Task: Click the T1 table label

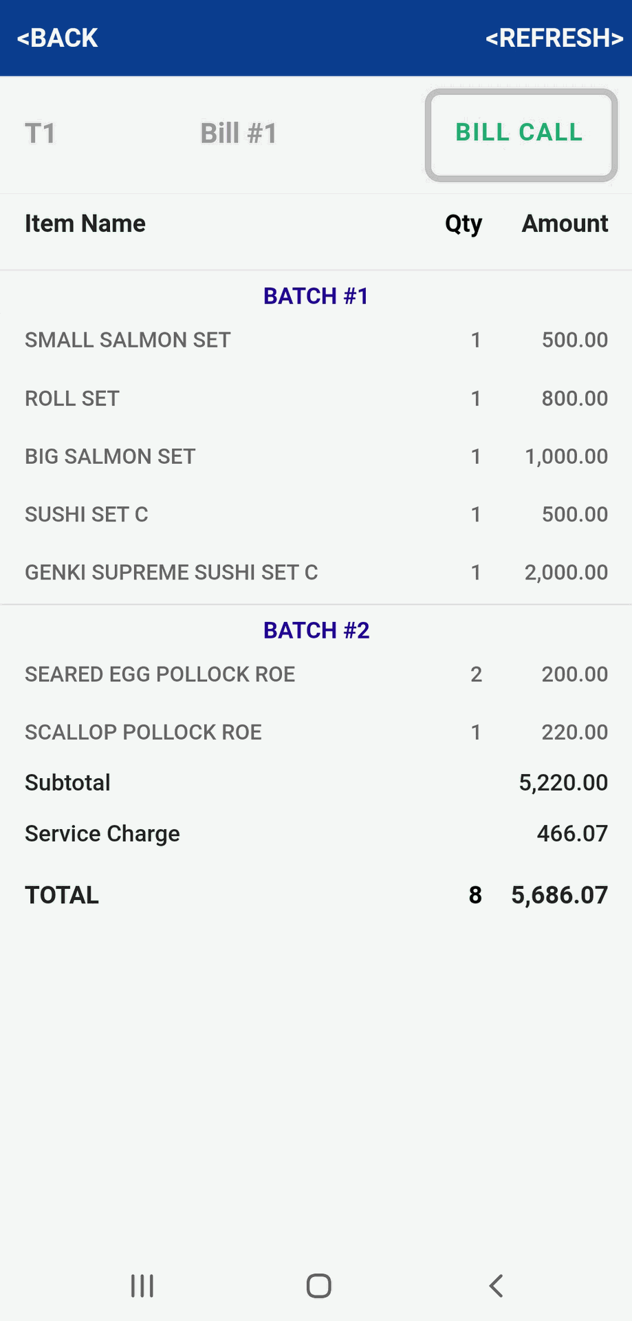Action: tap(40, 133)
